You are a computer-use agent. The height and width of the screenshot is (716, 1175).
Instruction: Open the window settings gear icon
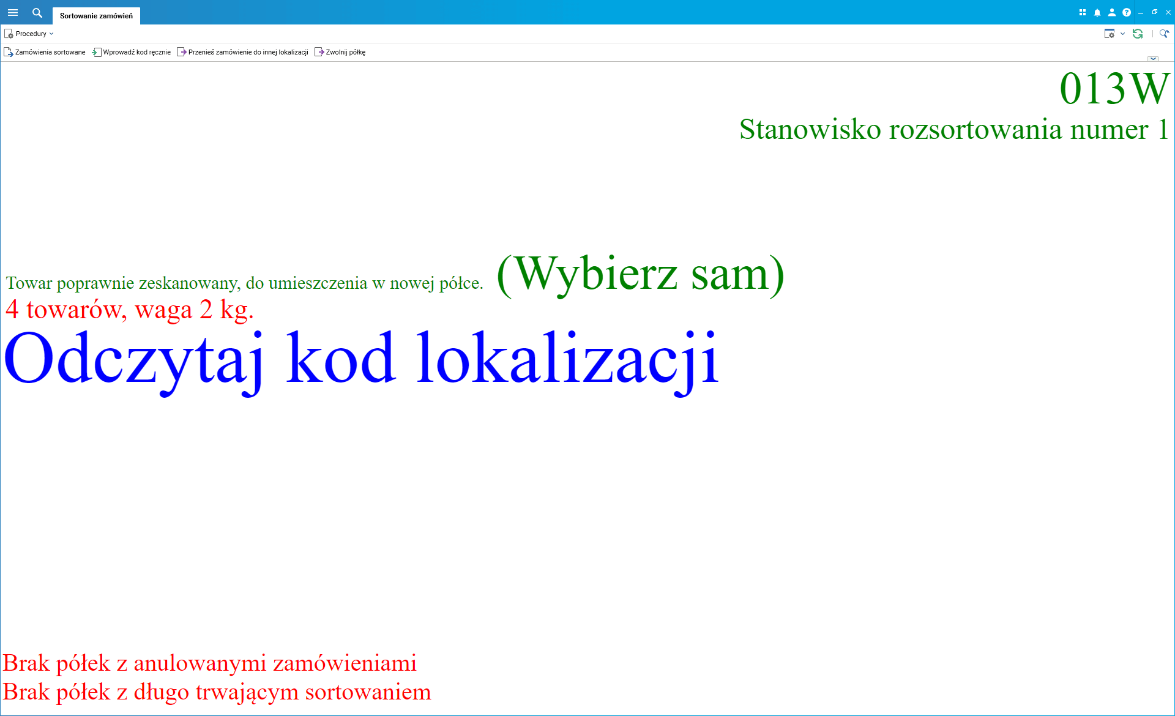point(1109,34)
